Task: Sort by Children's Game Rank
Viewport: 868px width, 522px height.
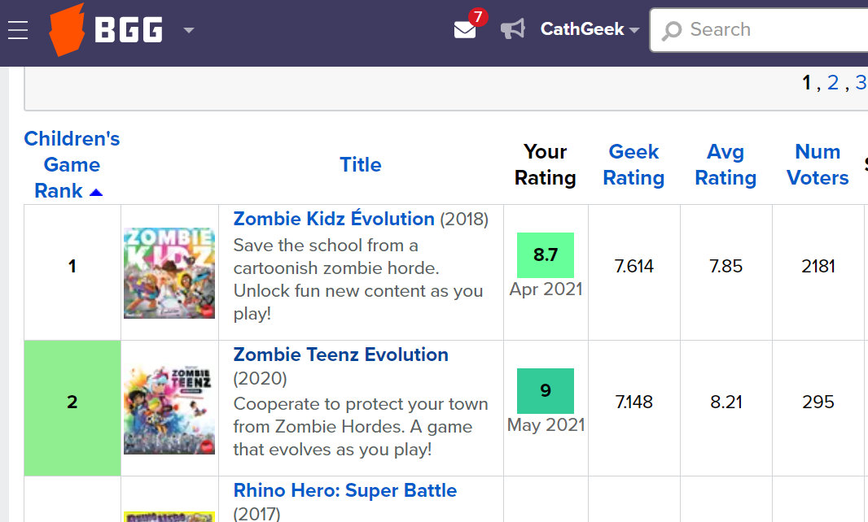Action: point(72,164)
